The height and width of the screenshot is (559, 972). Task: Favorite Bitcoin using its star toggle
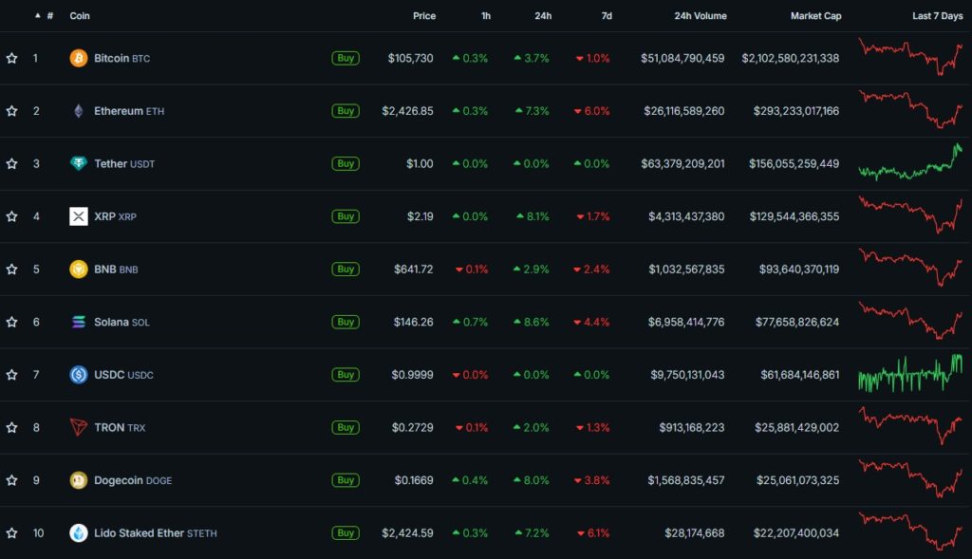pos(11,58)
